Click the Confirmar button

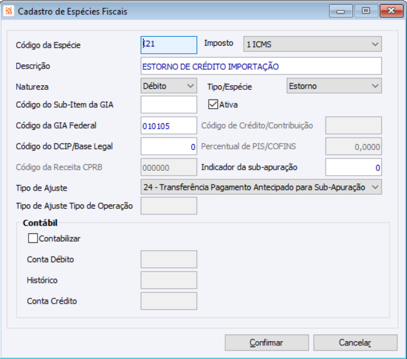(266, 343)
